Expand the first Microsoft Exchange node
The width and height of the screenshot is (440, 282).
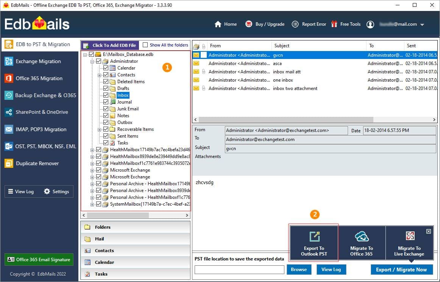(92, 170)
